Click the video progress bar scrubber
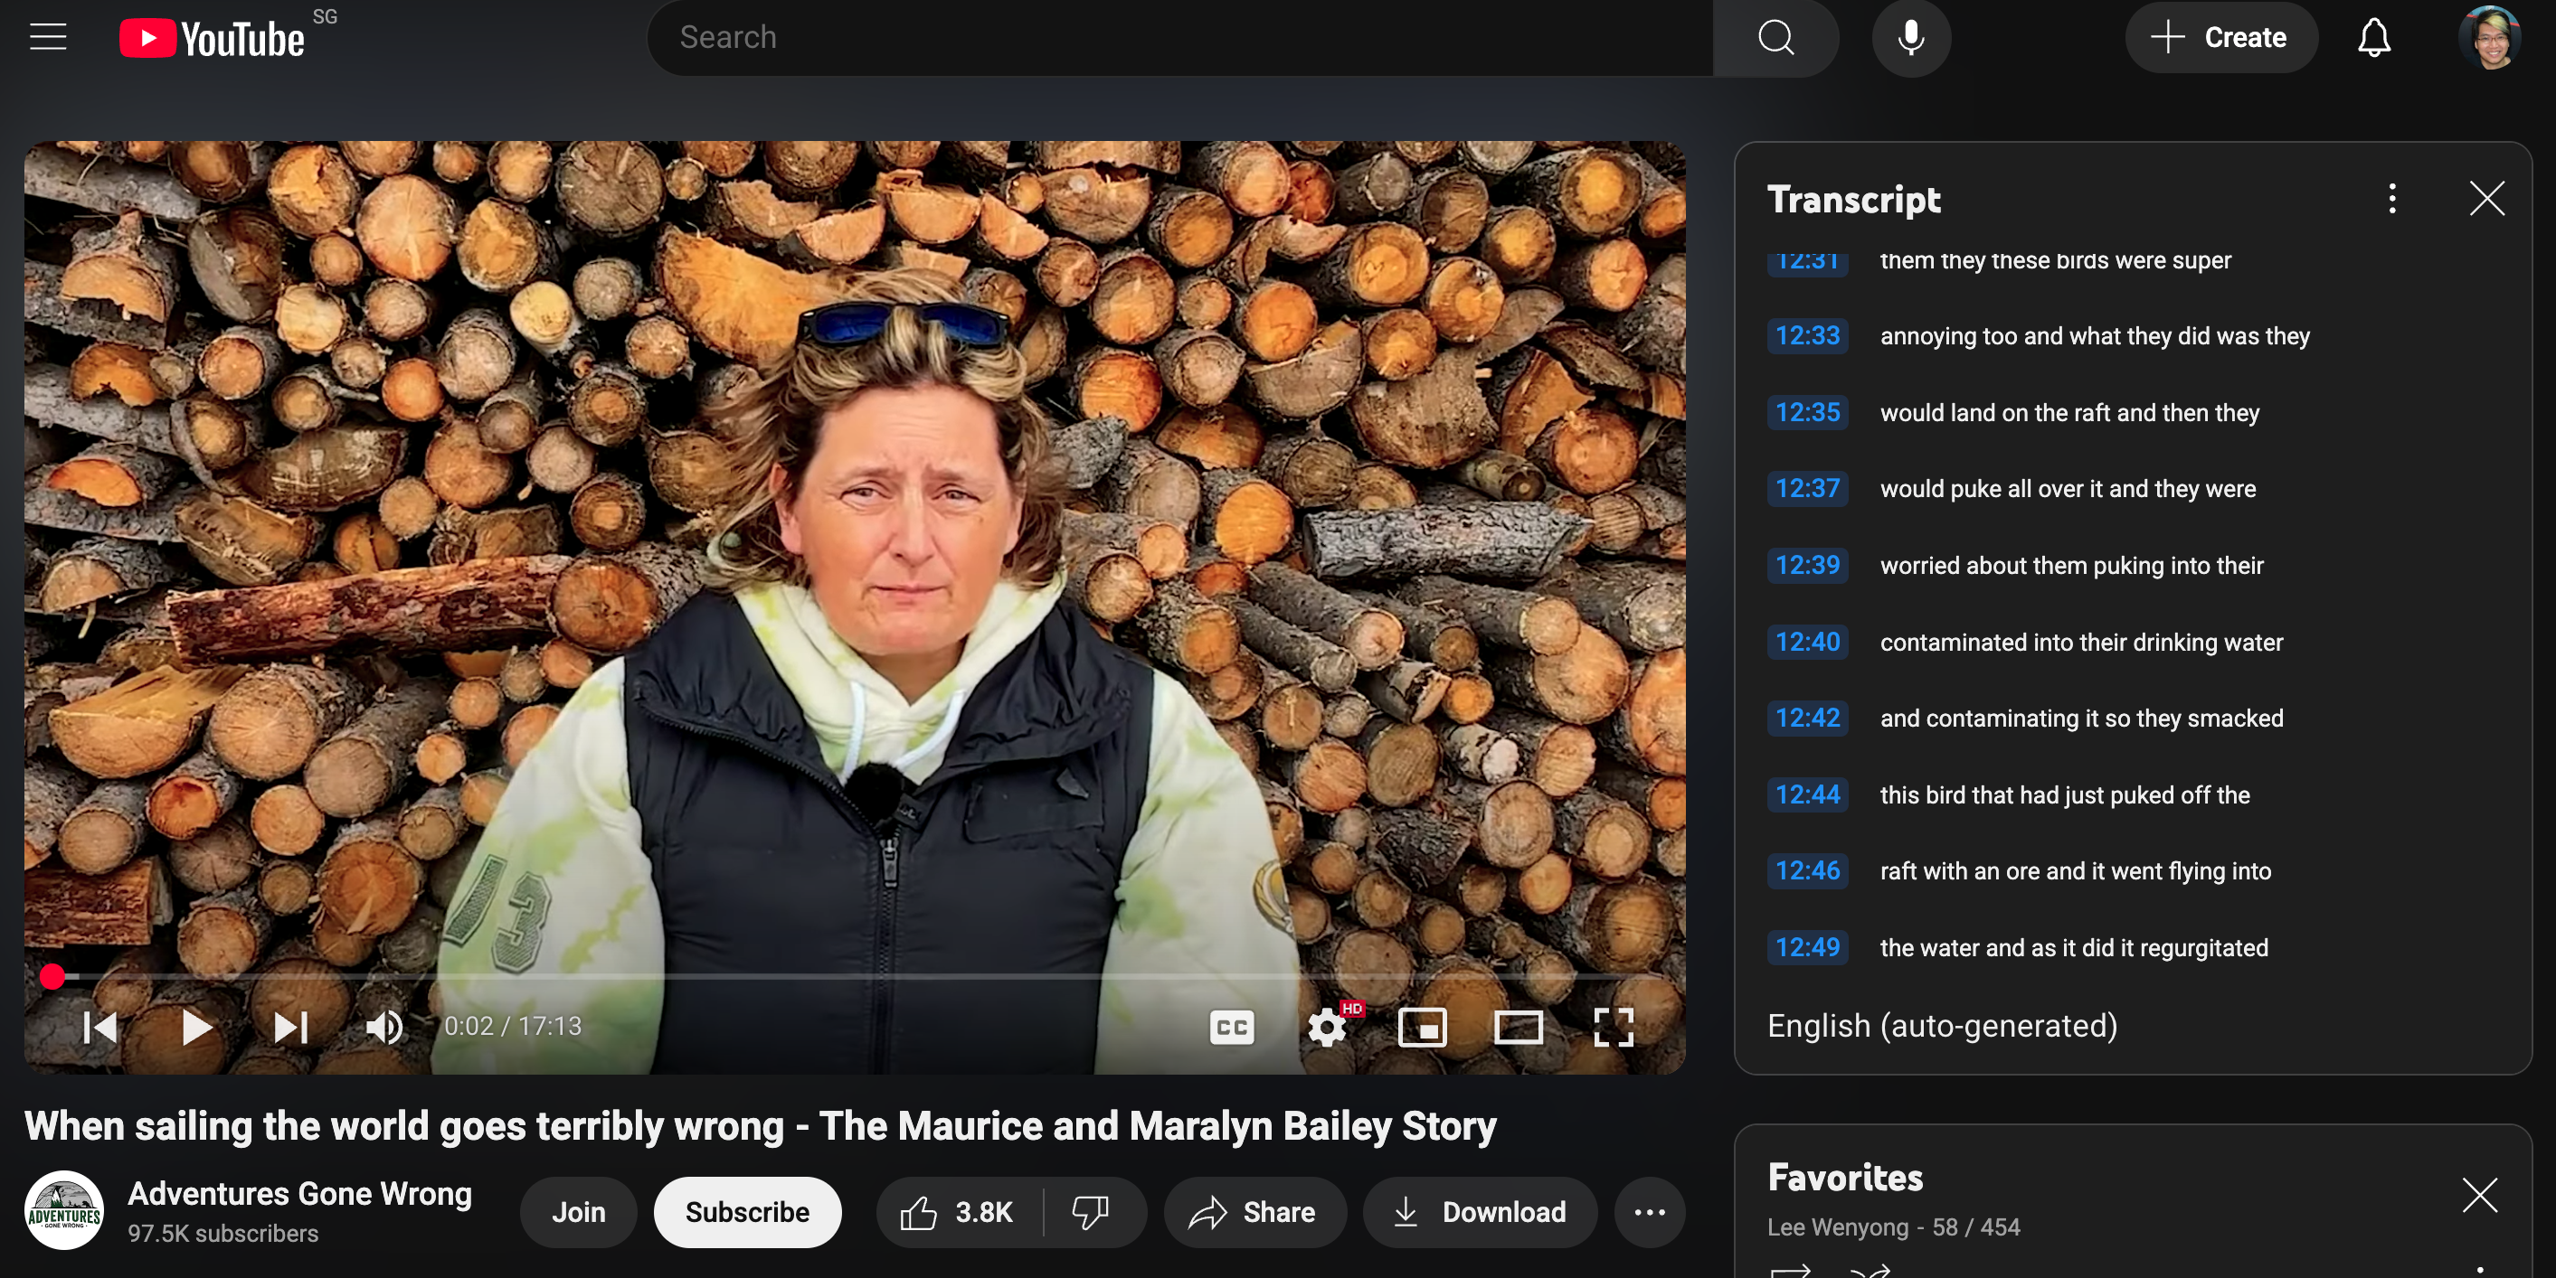2556x1278 pixels. click(52, 977)
